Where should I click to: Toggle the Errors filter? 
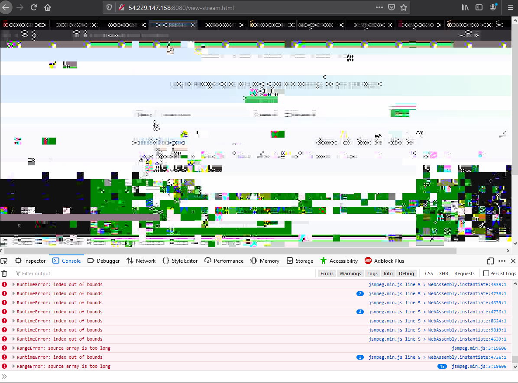327,273
